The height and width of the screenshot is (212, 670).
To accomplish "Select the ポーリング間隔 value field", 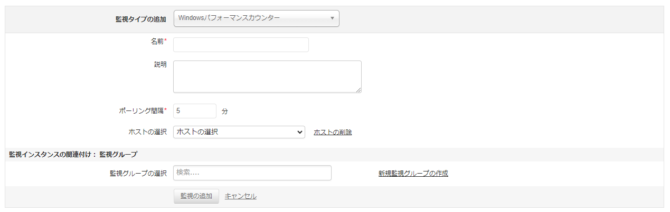I will (194, 111).
